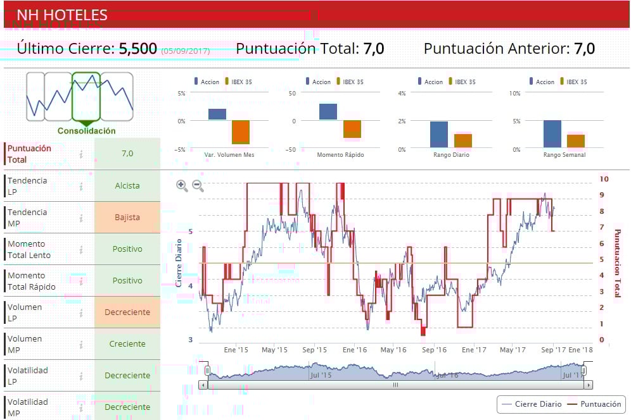Toggle IBEX 35 series in Var. Volumen Mes chart
631x420 pixels.
pos(238,82)
